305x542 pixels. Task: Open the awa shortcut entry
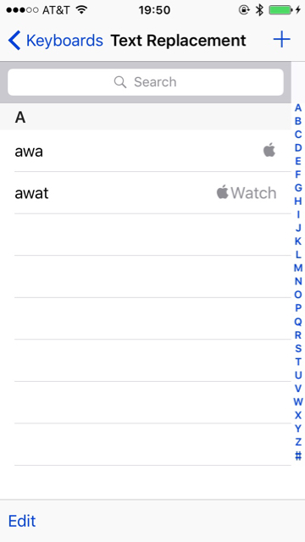(146, 151)
